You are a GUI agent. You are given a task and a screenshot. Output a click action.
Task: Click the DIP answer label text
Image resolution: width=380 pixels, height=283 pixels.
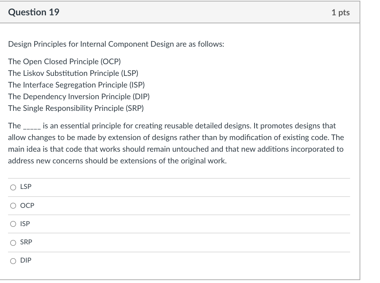[x=25, y=260]
